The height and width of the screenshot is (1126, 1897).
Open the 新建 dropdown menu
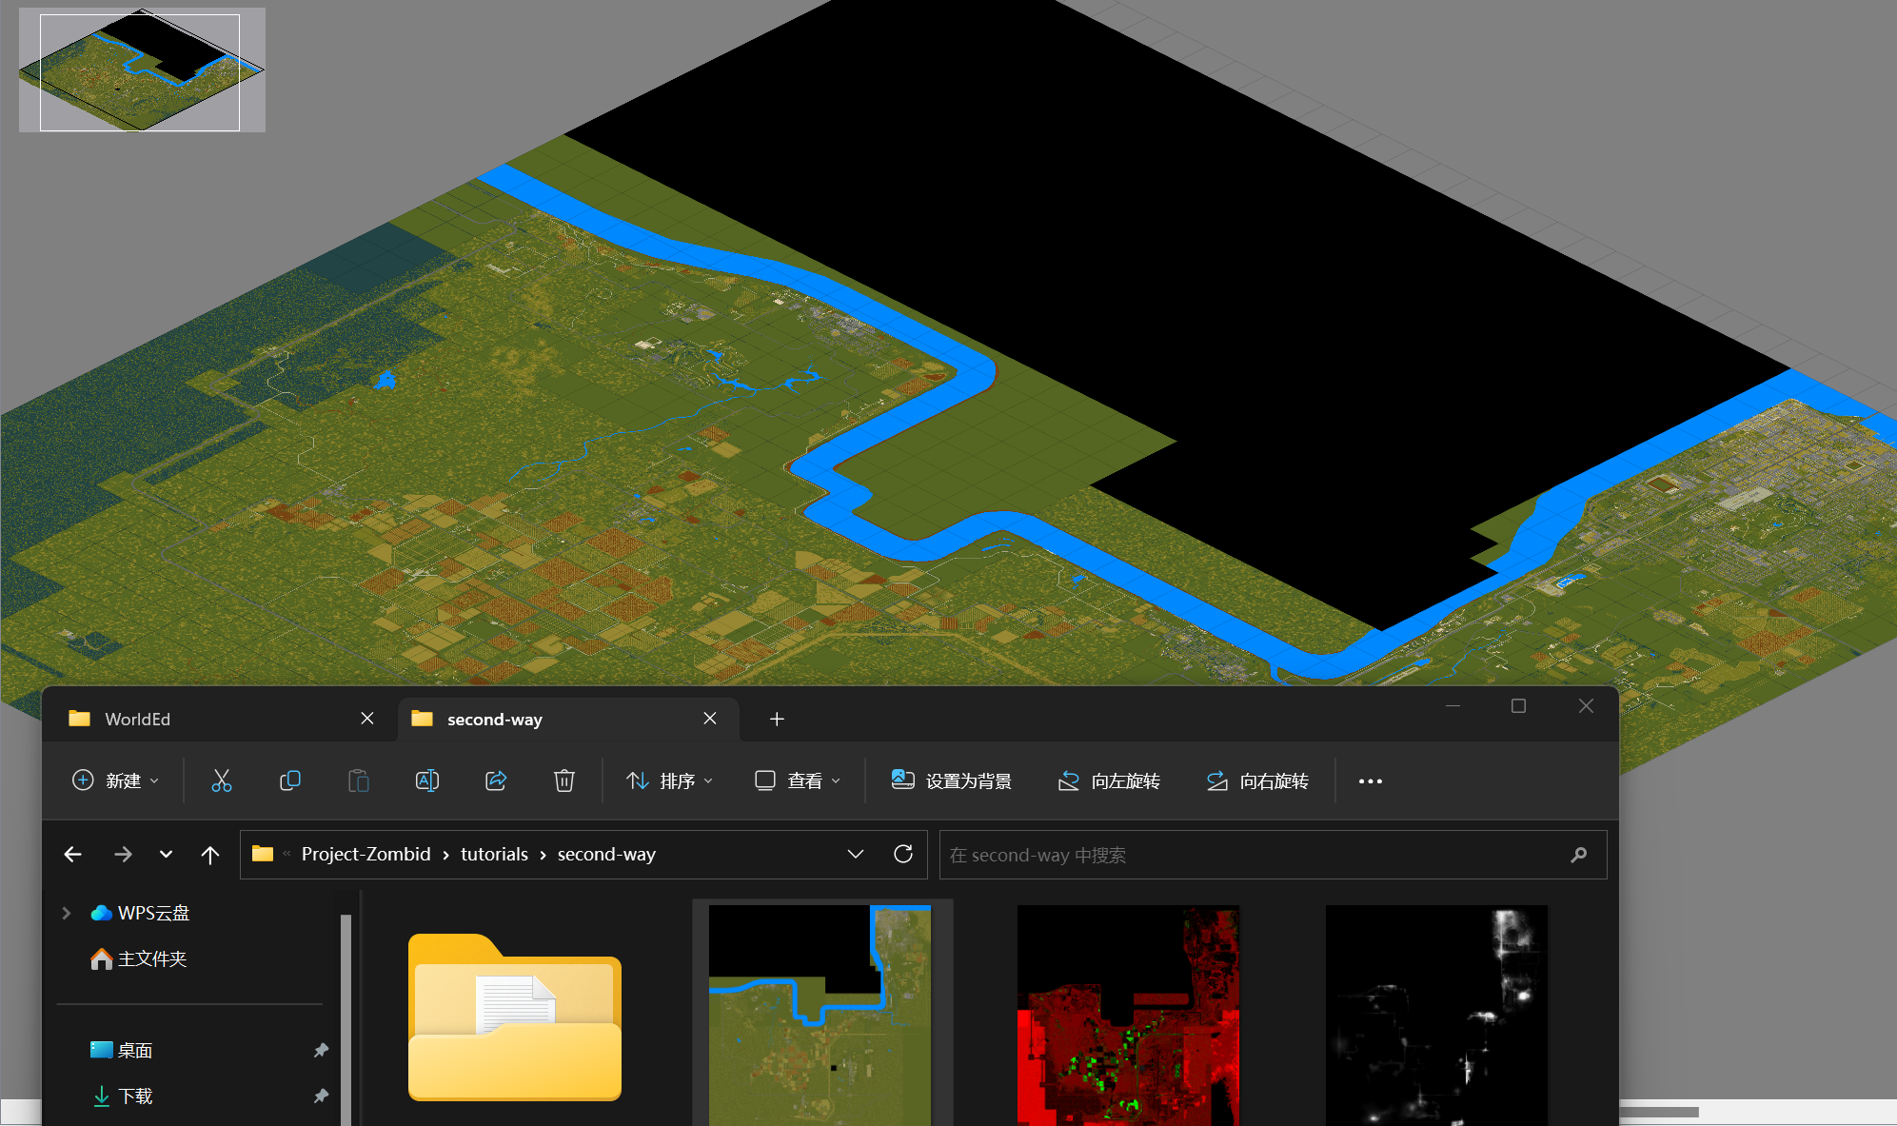coord(116,780)
